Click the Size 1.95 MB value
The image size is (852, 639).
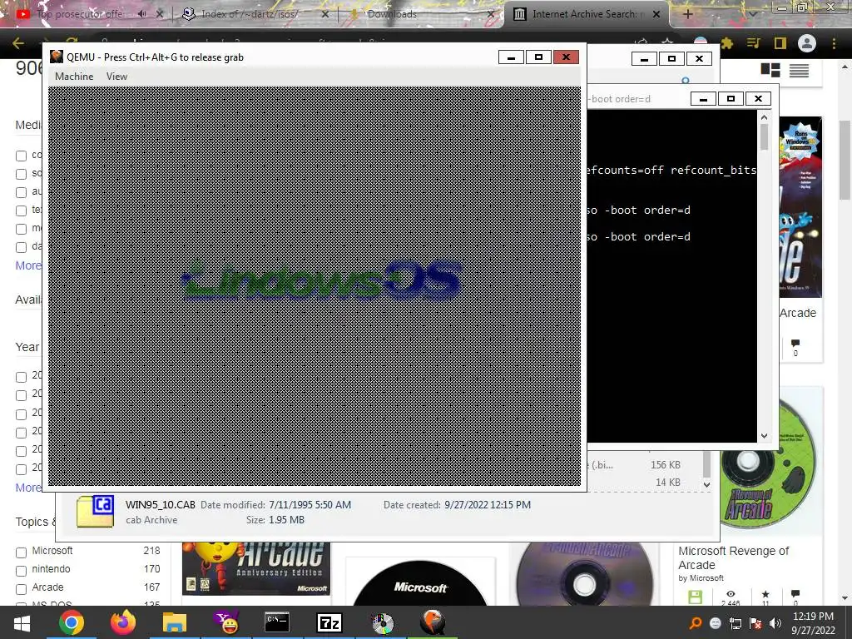(x=286, y=520)
